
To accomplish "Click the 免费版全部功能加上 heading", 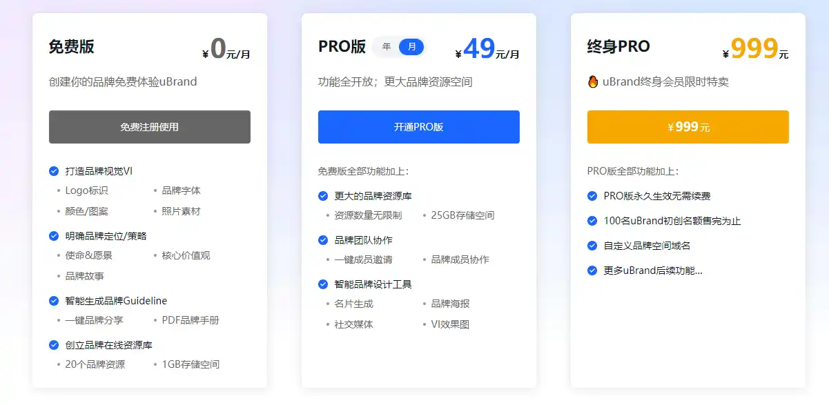I will click(x=364, y=171).
